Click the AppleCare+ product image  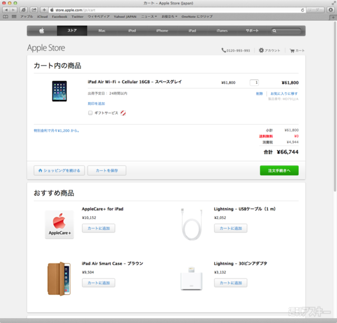pyautogui.click(x=60, y=225)
